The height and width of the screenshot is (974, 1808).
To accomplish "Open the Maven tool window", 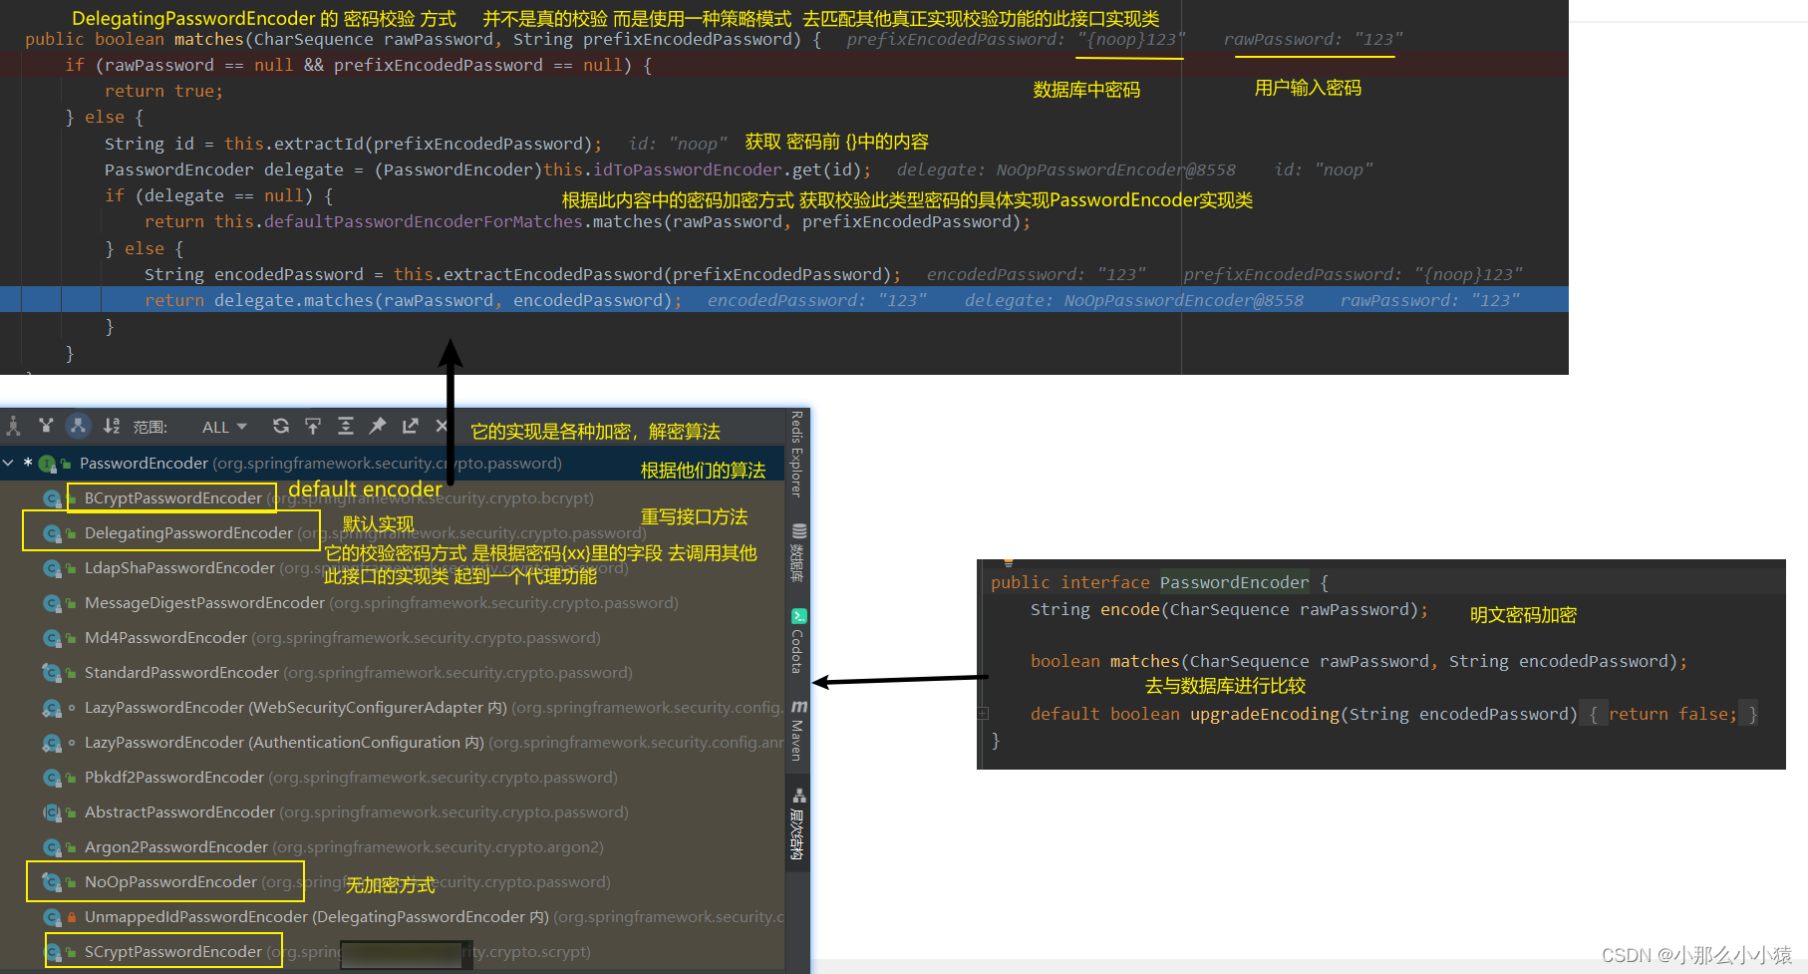I will (798, 730).
